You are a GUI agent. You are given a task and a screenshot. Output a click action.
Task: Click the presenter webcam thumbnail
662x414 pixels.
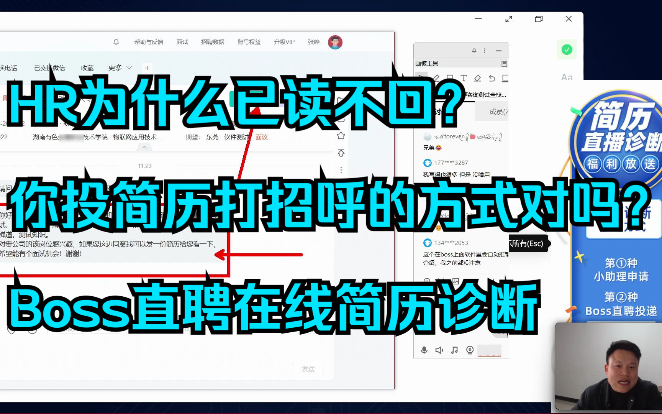click(x=608, y=366)
